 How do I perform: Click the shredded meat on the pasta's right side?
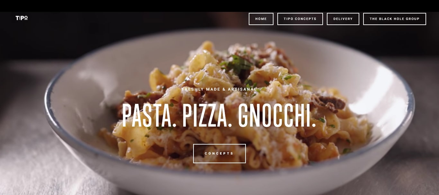point(329,103)
